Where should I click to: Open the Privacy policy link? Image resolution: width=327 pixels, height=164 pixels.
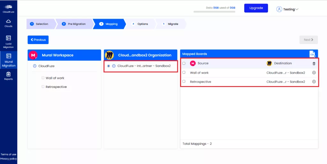point(9,159)
